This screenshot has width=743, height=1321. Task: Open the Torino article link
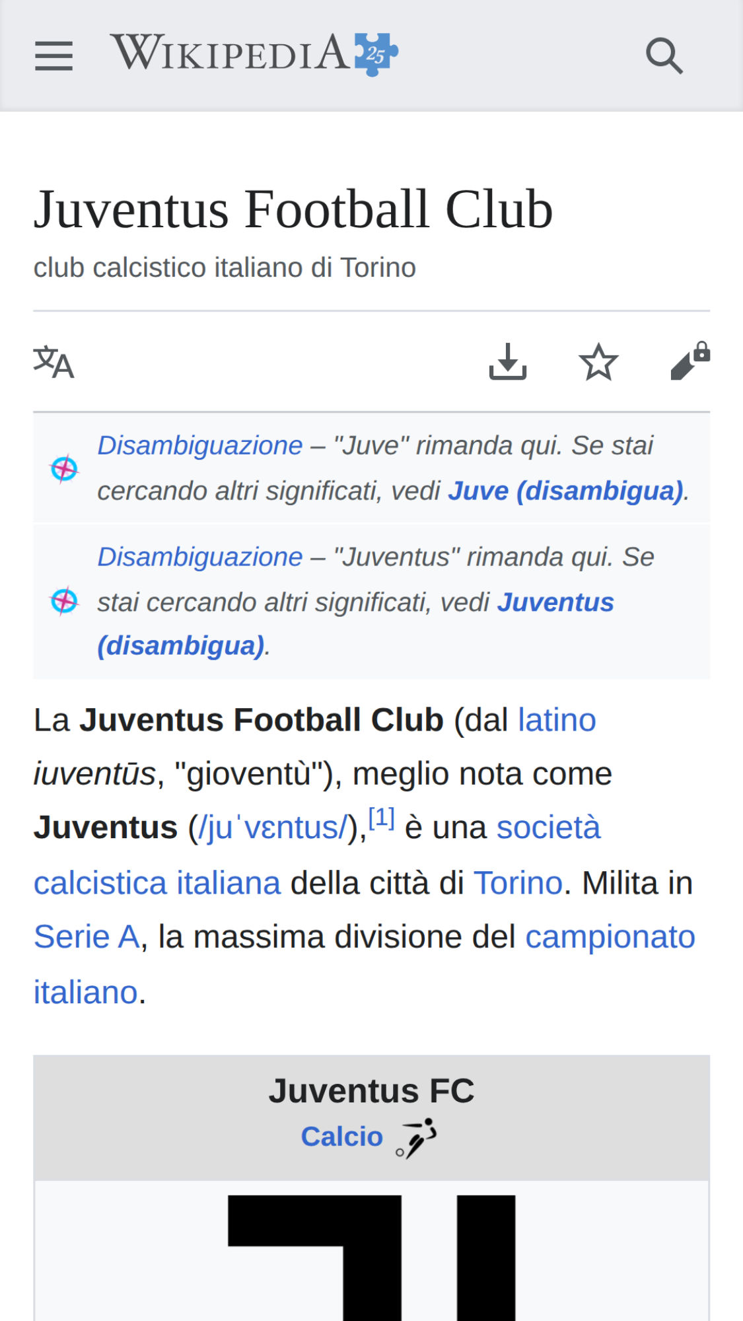tap(518, 882)
